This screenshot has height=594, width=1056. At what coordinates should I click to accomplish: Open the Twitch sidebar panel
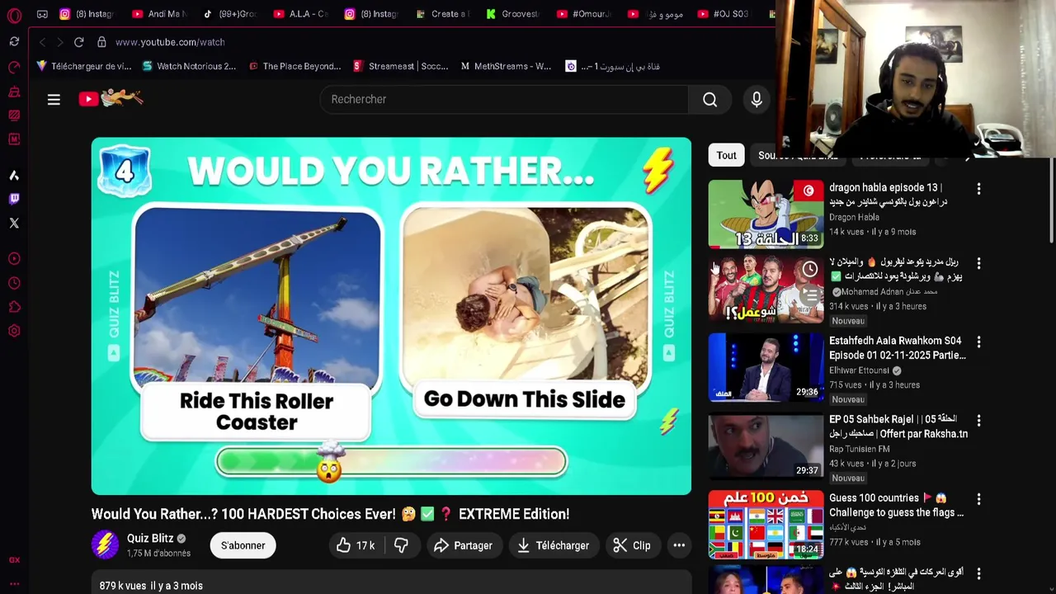(14, 199)
